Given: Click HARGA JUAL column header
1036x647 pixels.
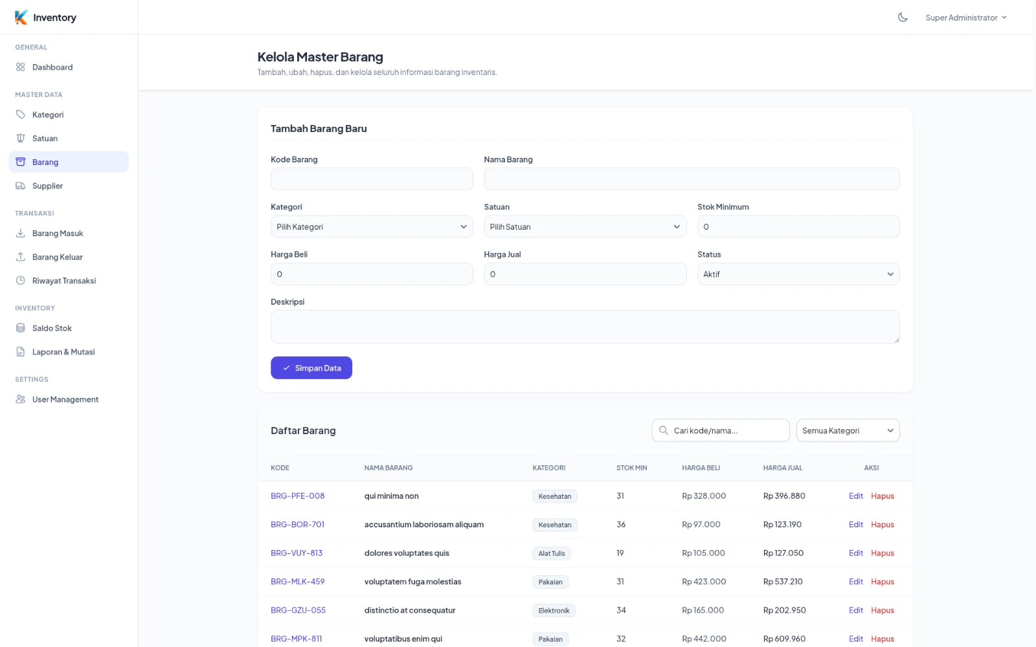Looking at the screenshot, I should [x=783, y=468].
